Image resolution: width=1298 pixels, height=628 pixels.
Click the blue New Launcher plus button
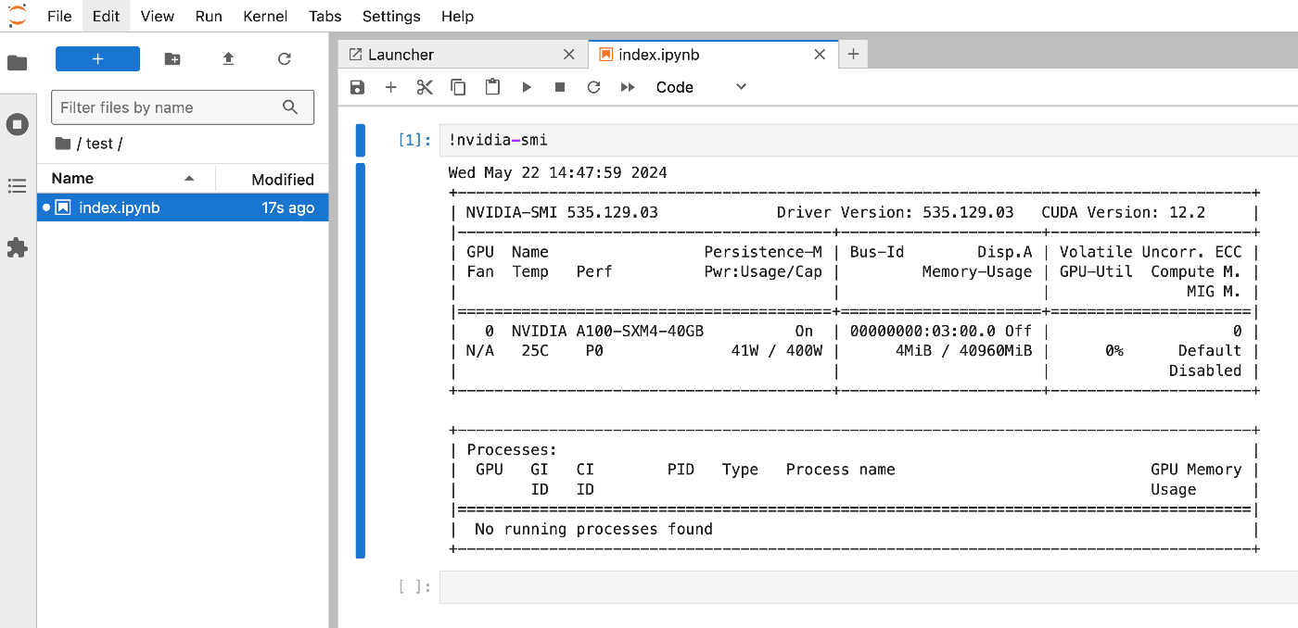pos(97,58)
